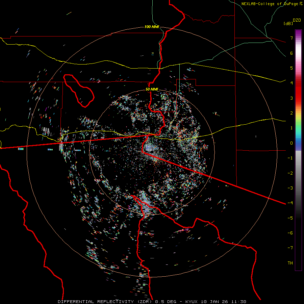Click the 50 NMI range ring label
The image size is (304, 304).
(152, 89)
